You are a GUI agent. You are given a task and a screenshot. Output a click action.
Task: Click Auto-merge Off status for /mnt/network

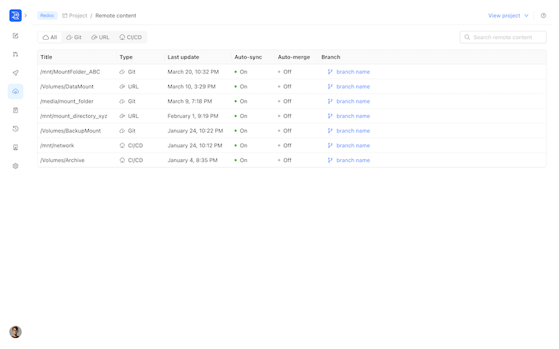[x=285, y=146]
